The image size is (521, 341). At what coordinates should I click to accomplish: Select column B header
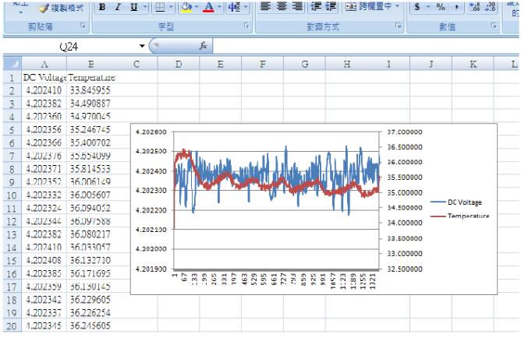tap(90, 64)
